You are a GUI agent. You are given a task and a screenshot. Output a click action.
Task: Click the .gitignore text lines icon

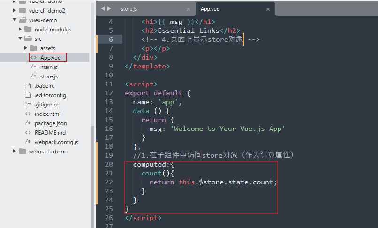click(x=28, y=104)
